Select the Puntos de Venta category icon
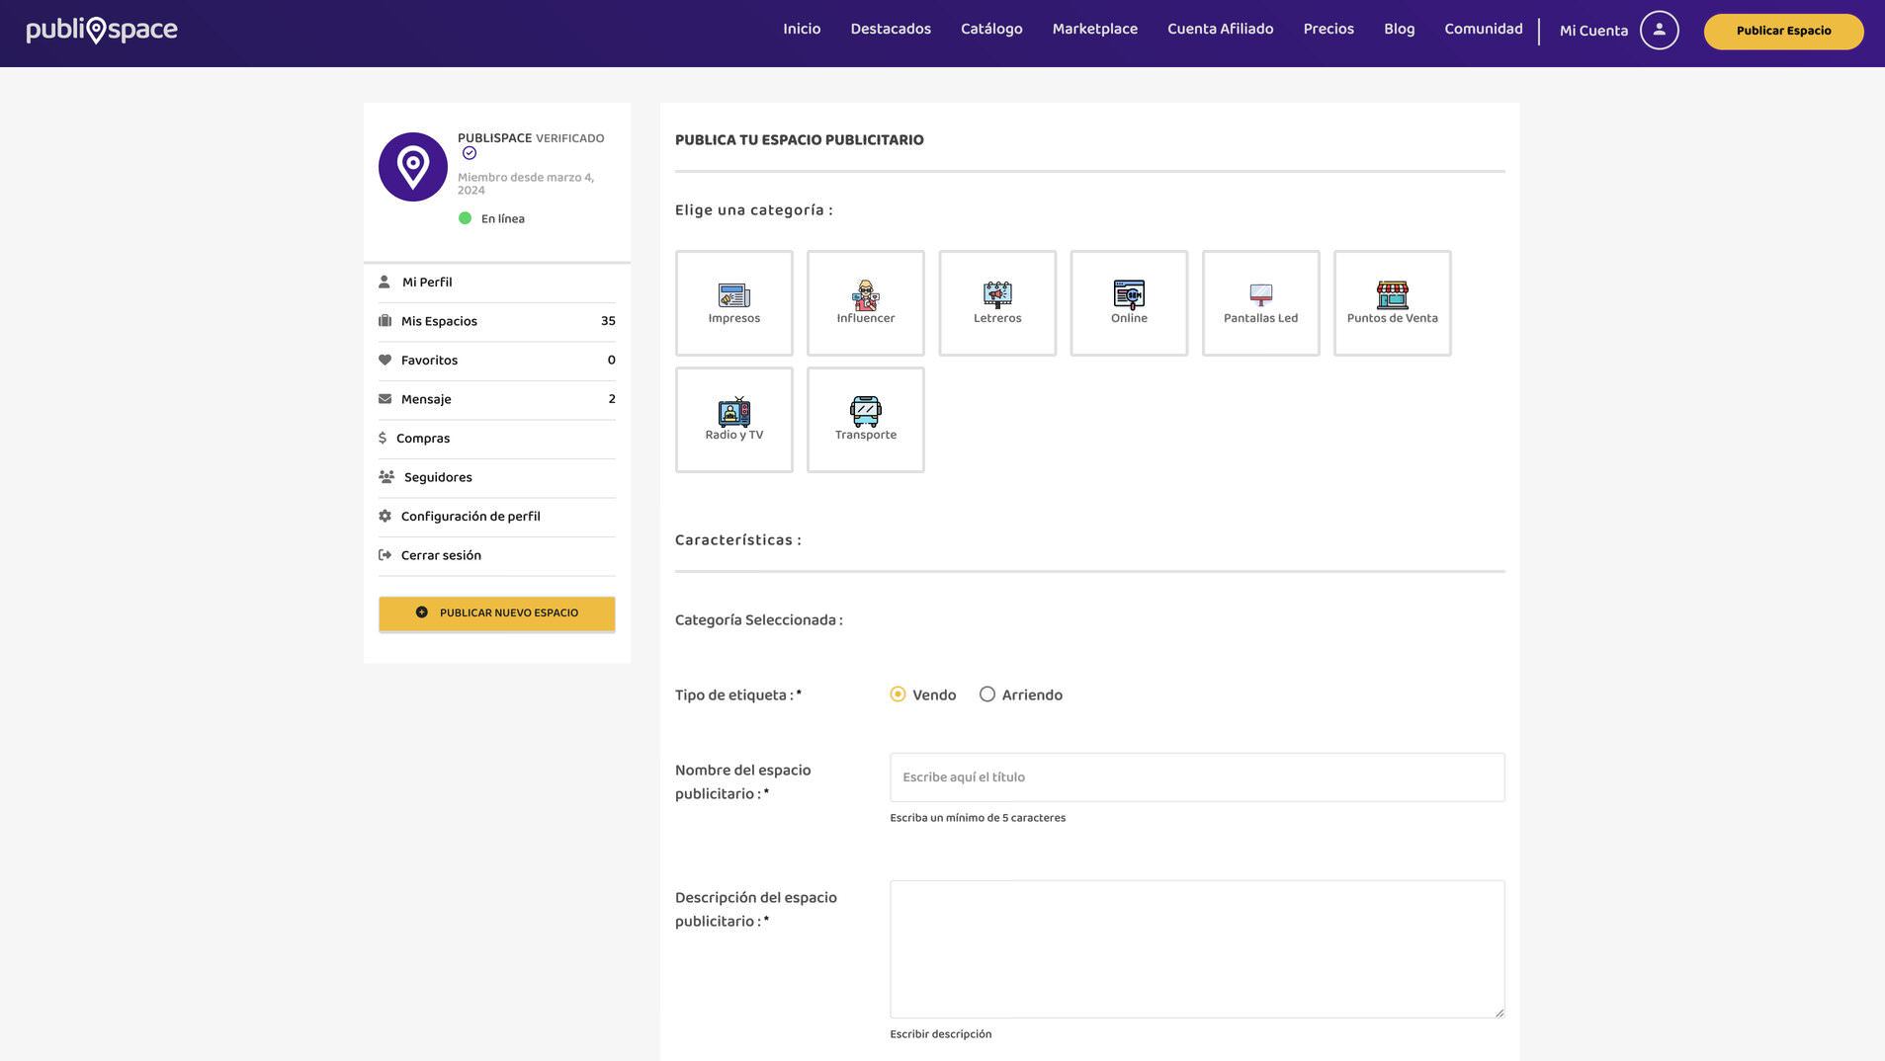 pos(1393,294)
